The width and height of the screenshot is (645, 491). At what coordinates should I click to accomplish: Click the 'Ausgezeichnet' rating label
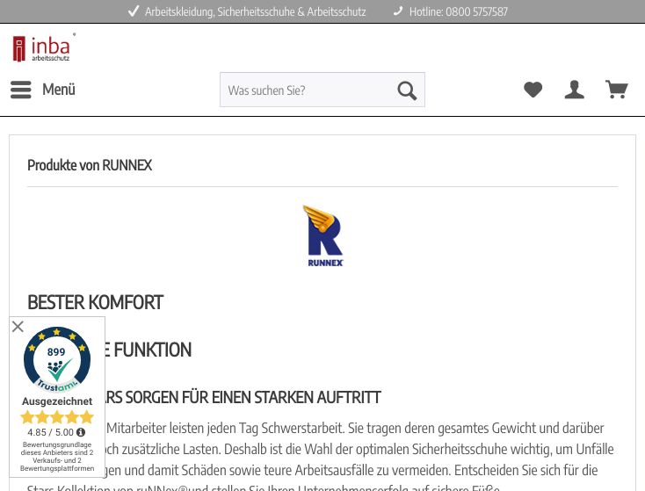pos(57,401)
